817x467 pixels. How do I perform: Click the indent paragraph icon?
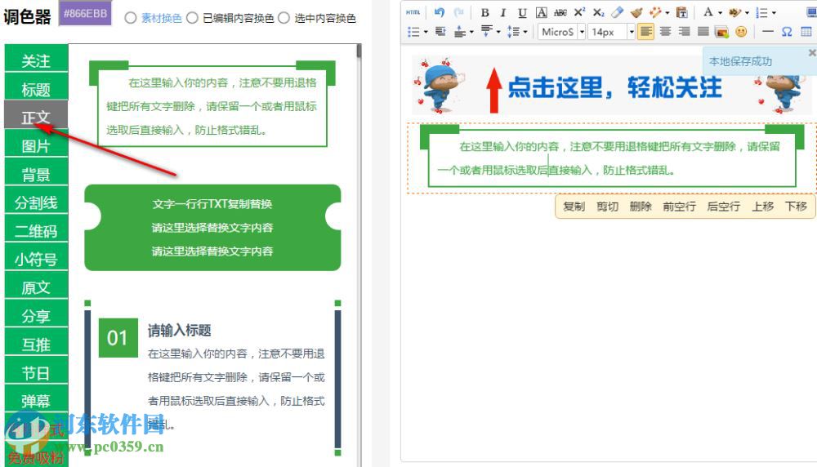click(440, 32)
